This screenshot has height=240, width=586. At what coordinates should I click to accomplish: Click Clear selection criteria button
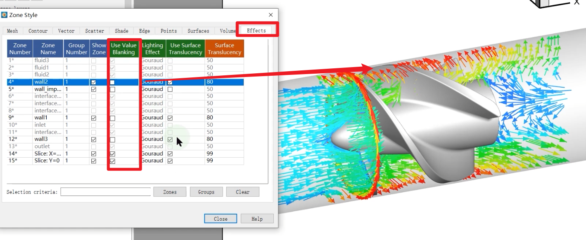pos(243,192)
